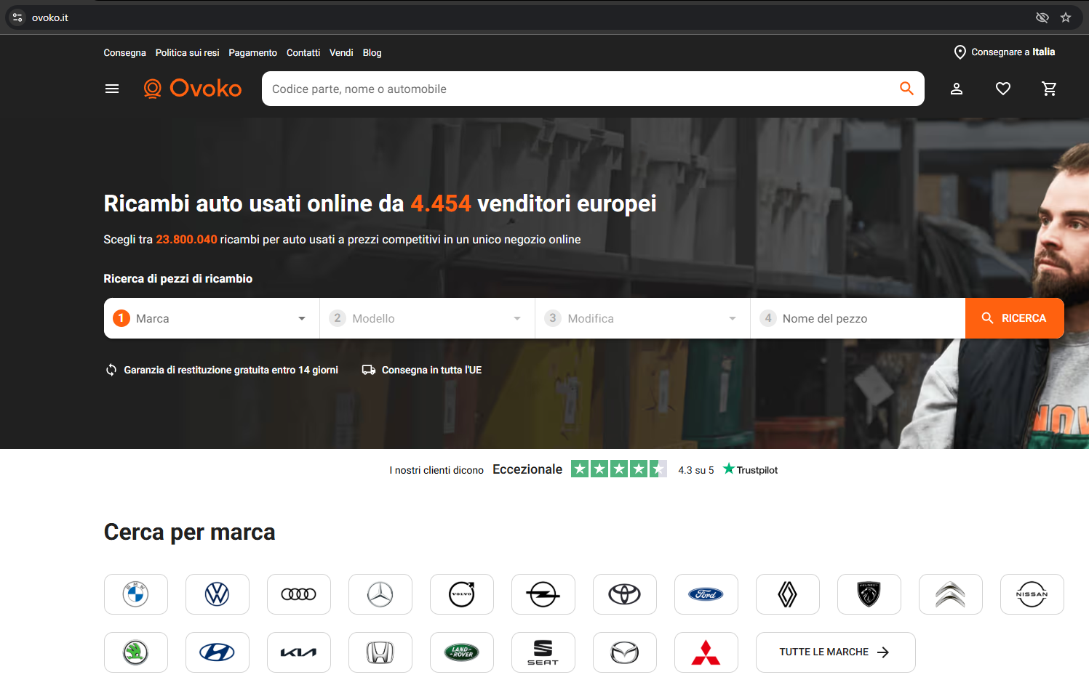The image size is (1089, 688).
Task: Open the Pagamento menu link
Action: click(x=252, y=53)
